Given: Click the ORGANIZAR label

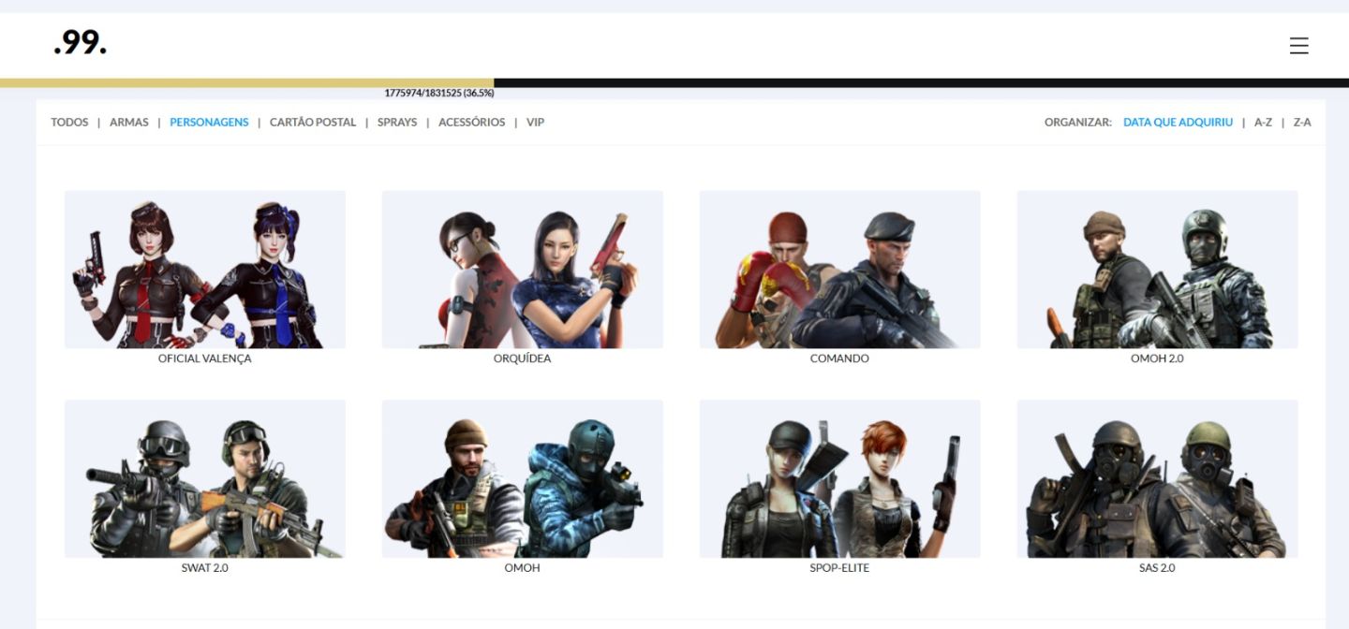Looking at the screenshot, I should coord(1078,123).
